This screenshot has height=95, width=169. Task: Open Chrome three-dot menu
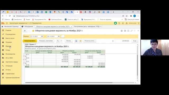pos(138,16)
